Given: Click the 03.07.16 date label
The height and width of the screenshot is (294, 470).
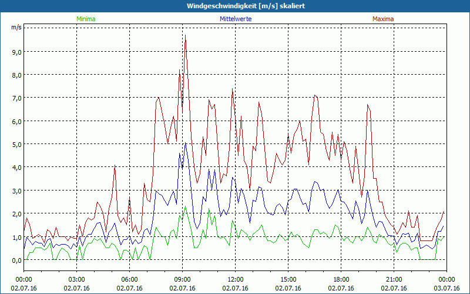Looking at the screenshot, I should click(x=446, y=288).
